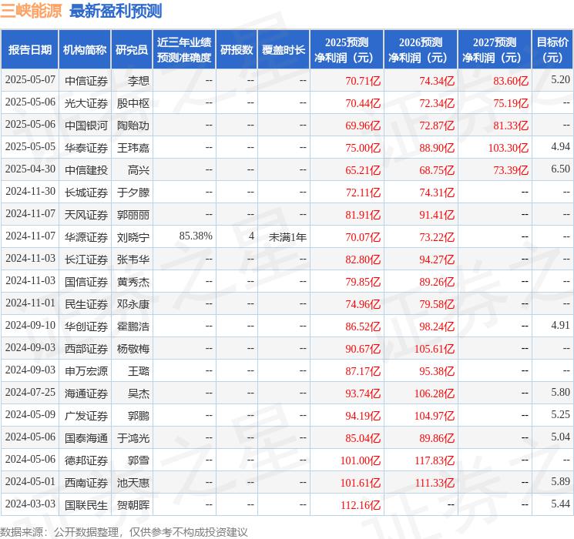The image size is (574, 539).
Task: Click the 83.60亿 forecast value
Action: tap(511, 81)
